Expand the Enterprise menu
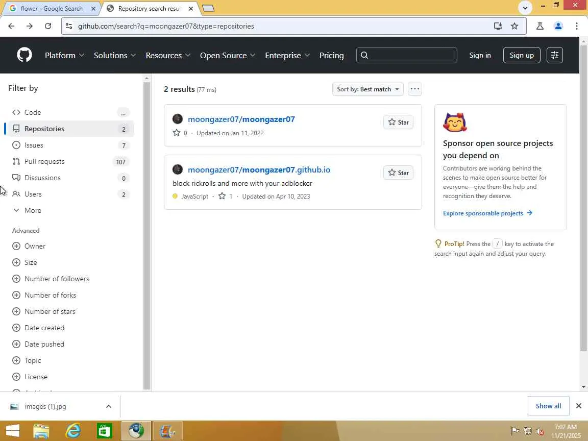 (x=287, y=55)
